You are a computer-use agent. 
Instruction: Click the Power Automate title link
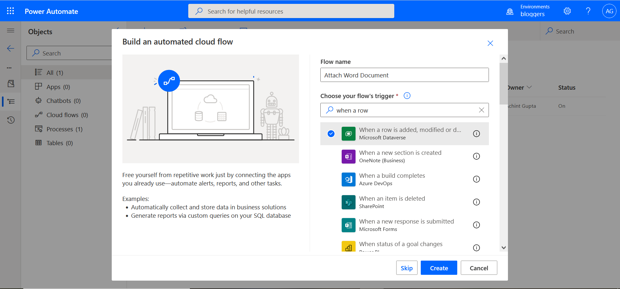coord(51,11)
